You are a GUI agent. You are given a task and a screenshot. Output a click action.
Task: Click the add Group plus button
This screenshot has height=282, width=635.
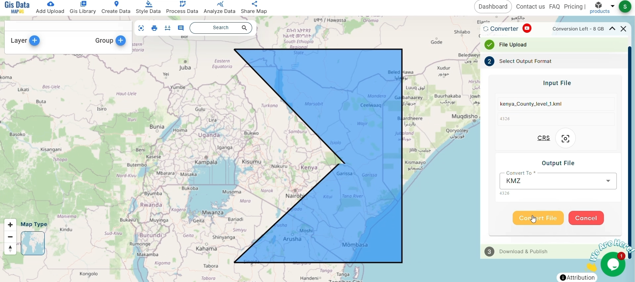pyautogui.click(x=121, y=40)
